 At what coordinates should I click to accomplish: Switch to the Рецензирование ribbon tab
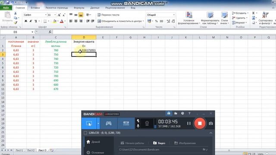[115, 8]
